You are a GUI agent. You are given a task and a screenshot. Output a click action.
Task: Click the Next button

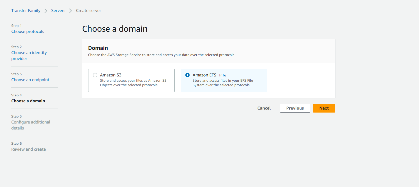point(324,108)
